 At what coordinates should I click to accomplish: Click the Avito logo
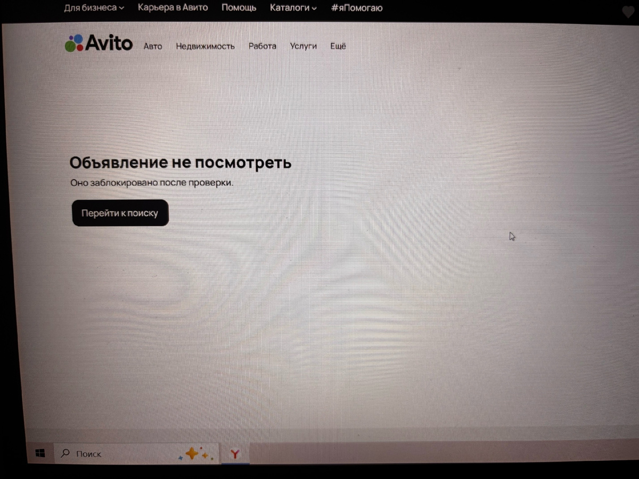(98, 43)
